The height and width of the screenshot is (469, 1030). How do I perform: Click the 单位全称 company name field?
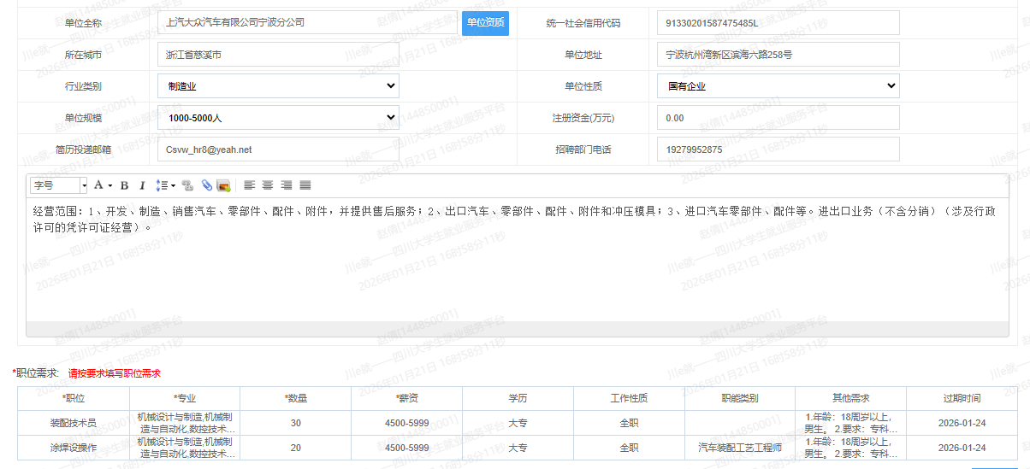click(308, 22)
